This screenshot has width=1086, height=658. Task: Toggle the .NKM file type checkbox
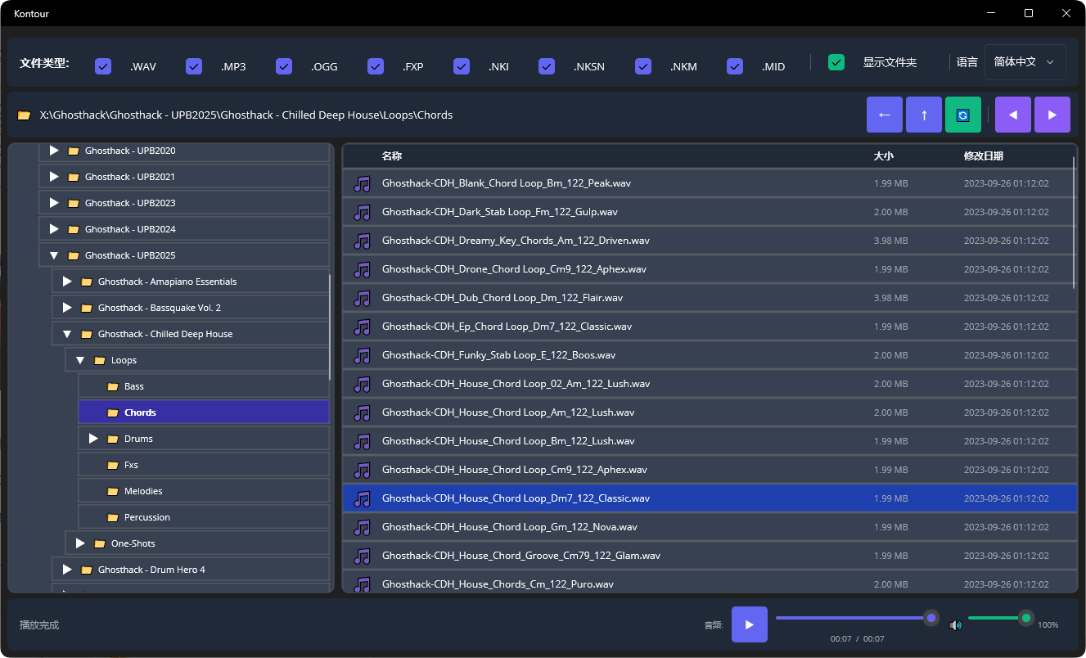(x=643, y=66)
